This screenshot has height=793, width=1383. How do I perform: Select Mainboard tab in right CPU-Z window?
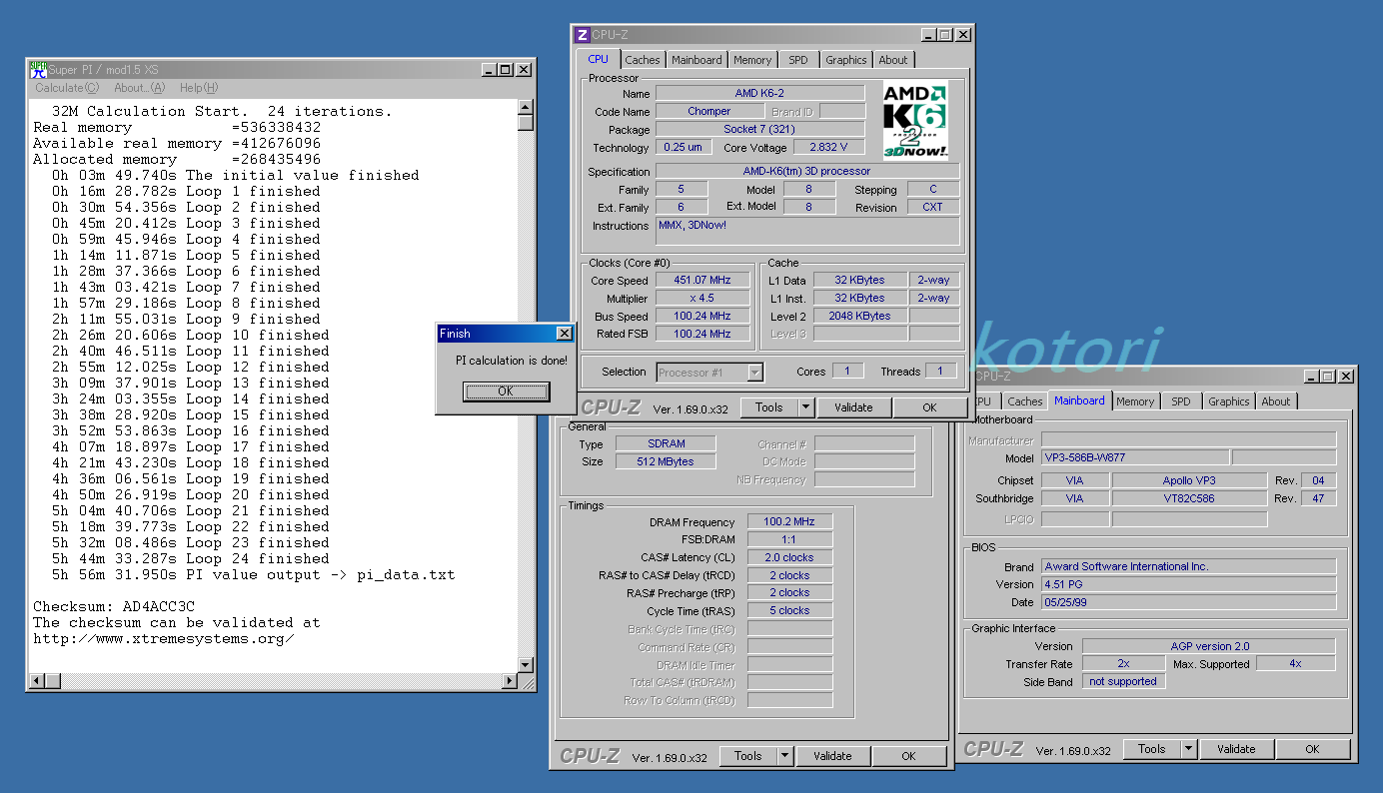pos(1080,400)
